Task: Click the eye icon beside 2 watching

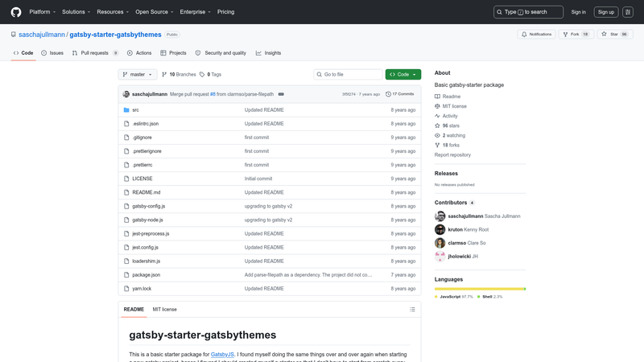Action: 437,135
